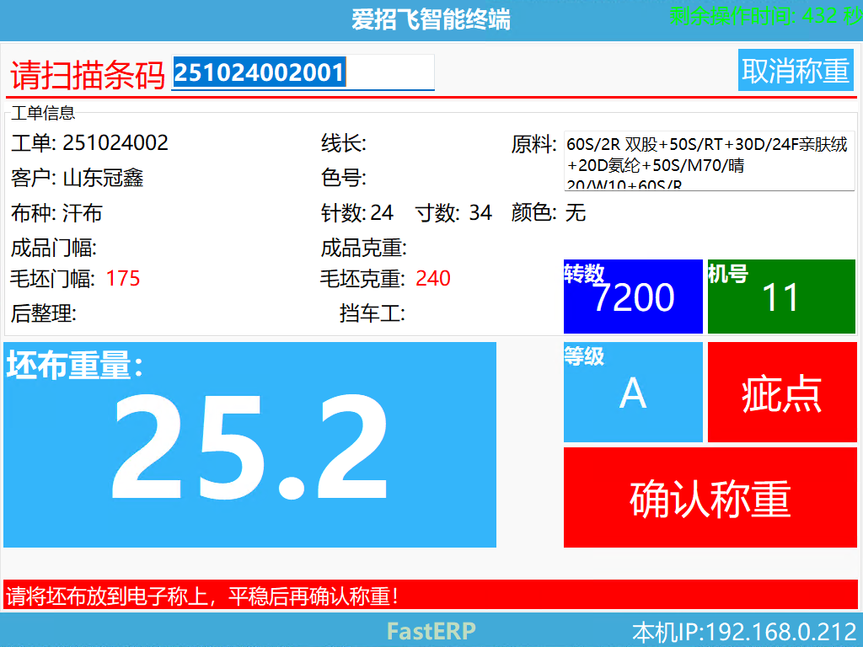Select the FastERP label in status bar

(x=431, y=630)
